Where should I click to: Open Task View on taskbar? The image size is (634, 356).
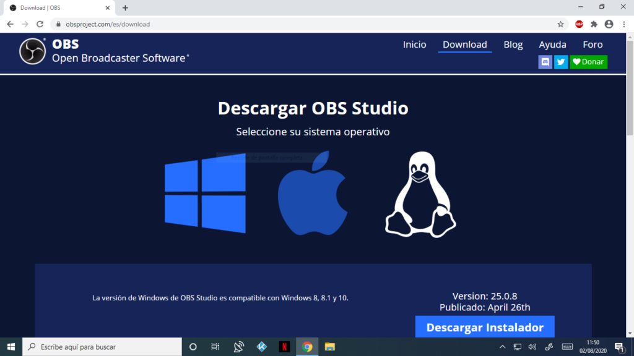click(215, 347)
